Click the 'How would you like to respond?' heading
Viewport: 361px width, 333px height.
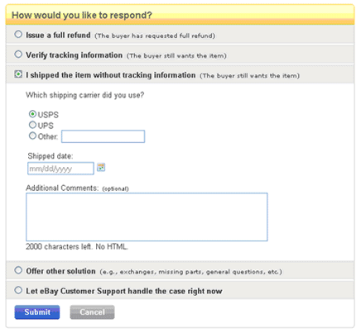click(82, 15)
